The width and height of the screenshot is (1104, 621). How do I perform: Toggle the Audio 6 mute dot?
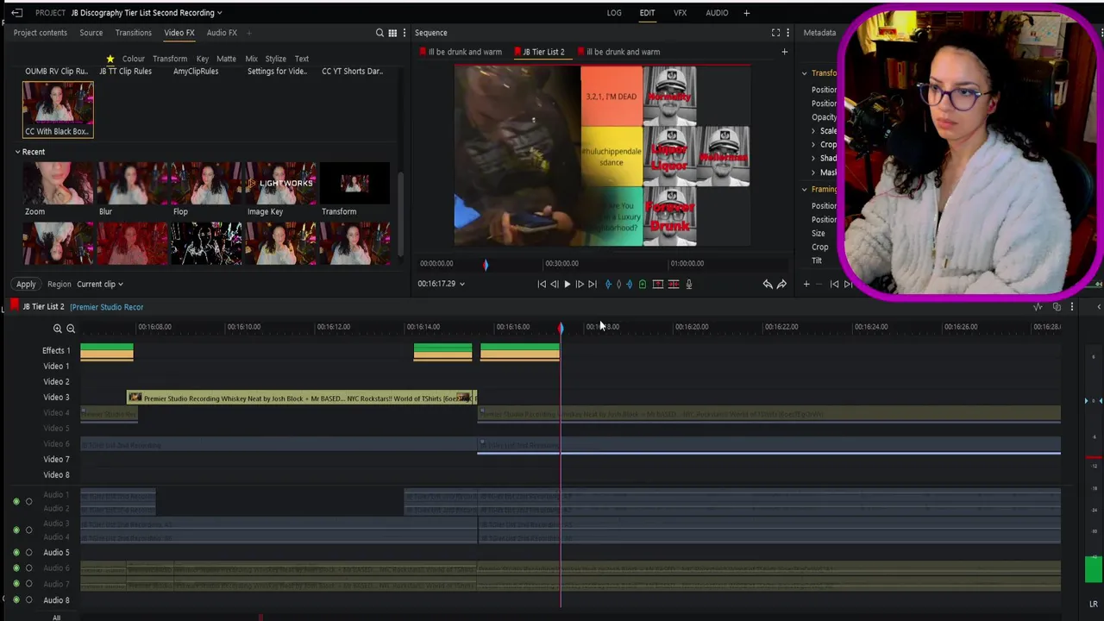16,568
